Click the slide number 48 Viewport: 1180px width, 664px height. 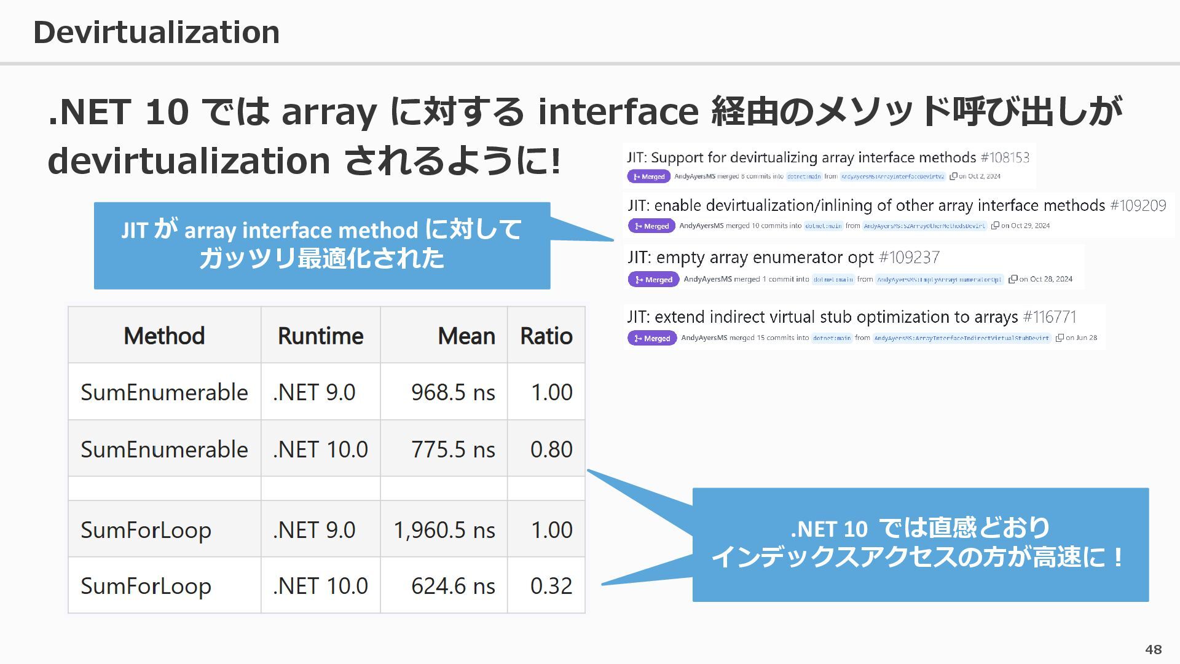click(x=1153, y=649)
